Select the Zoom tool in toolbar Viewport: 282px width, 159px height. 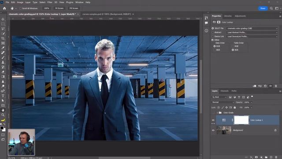click(x=3, y=115)
